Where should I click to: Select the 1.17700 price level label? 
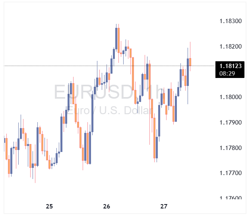(x=231, y=173)
